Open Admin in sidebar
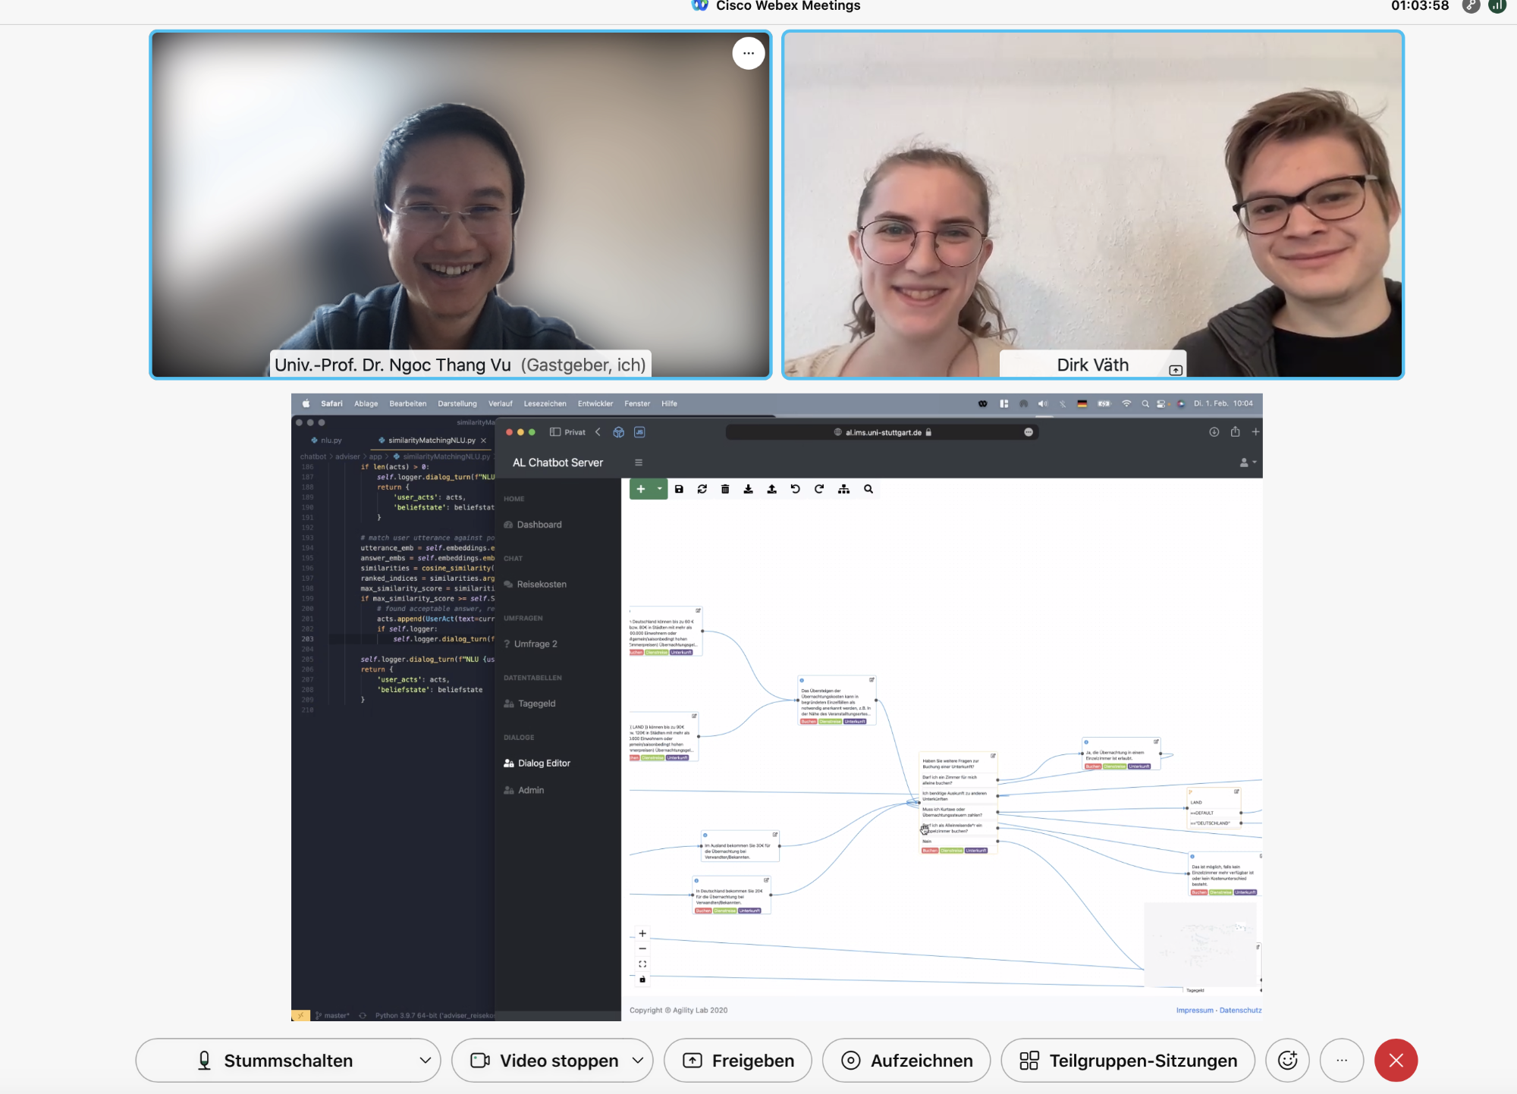 [x=524, y=790]
